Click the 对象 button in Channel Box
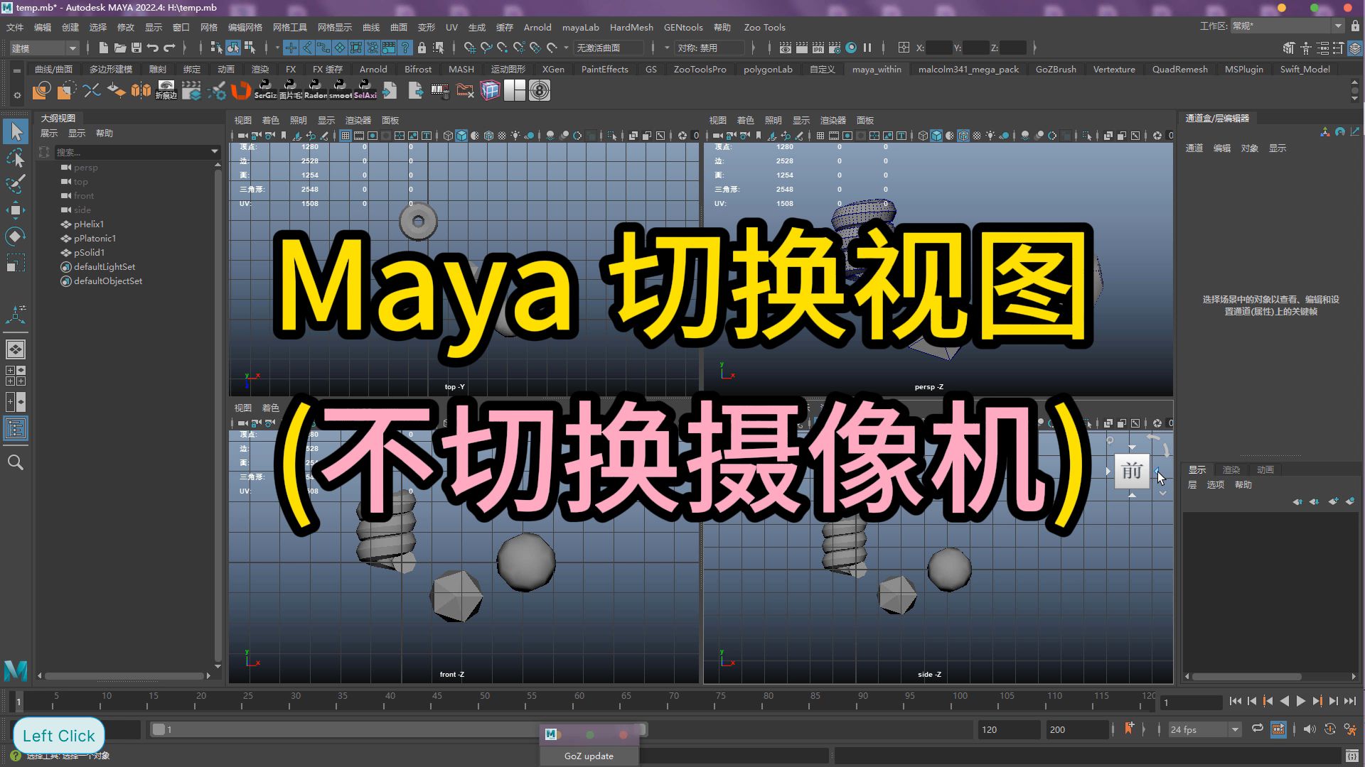This screenshot has height=767, width=1365. [1250, 148]
